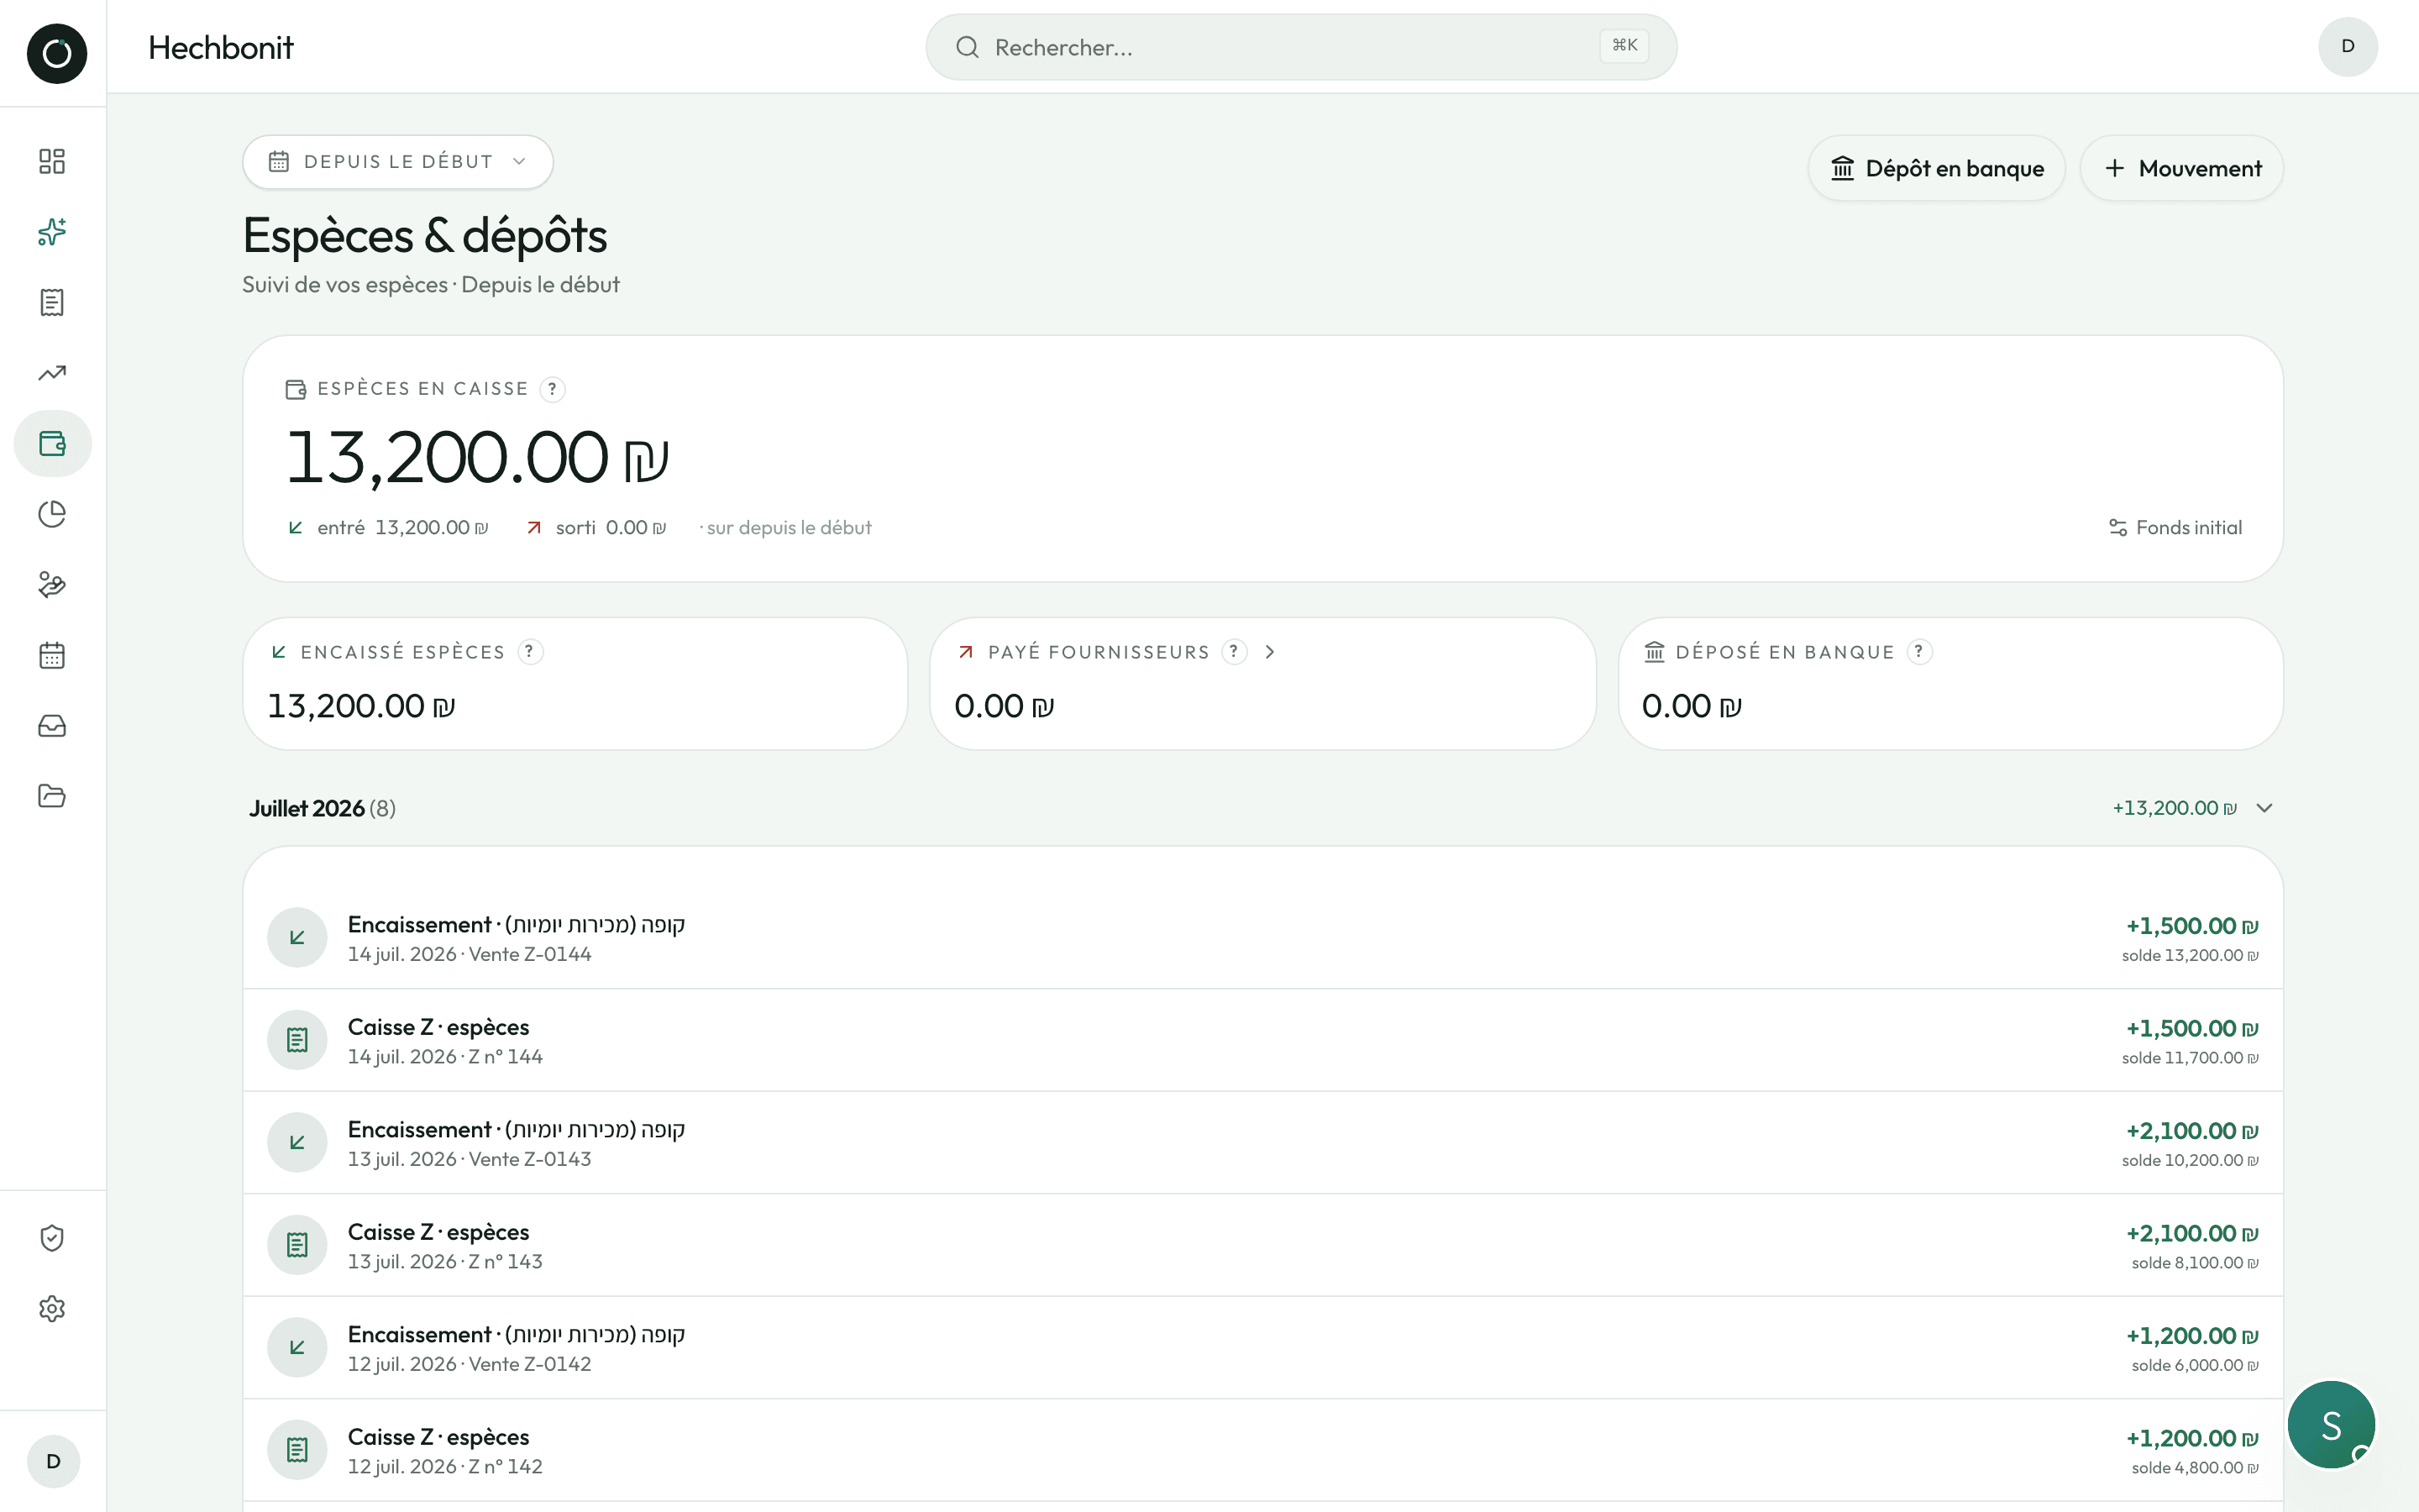2419x1512 pixels.
Task: Click the arrow icon of Vente Z-0143 row
Action: click(x=296, y=1142)
